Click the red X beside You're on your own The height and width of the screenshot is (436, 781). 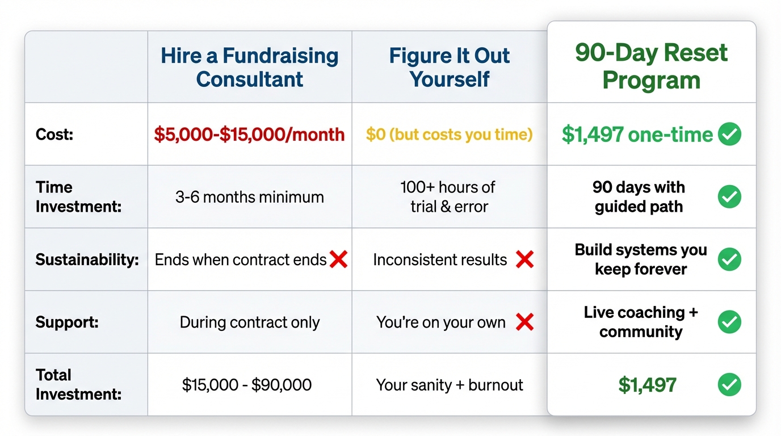(524, 322)
